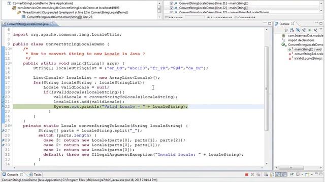Select breakpoint entry line: 21 - main(String[])
325x182 pixels.
pyautogui.click(x=213, y=4)
